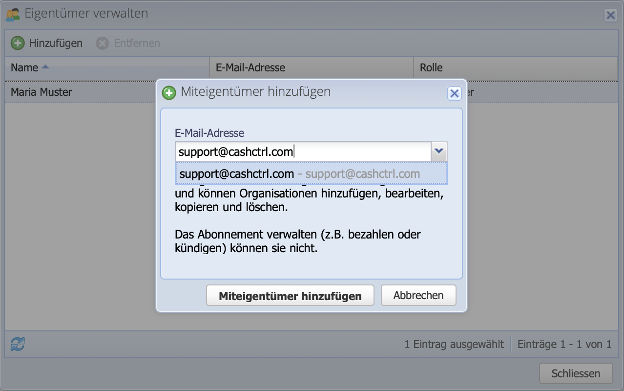Click the grayed-out Entfernen icon

pos(102,43)
